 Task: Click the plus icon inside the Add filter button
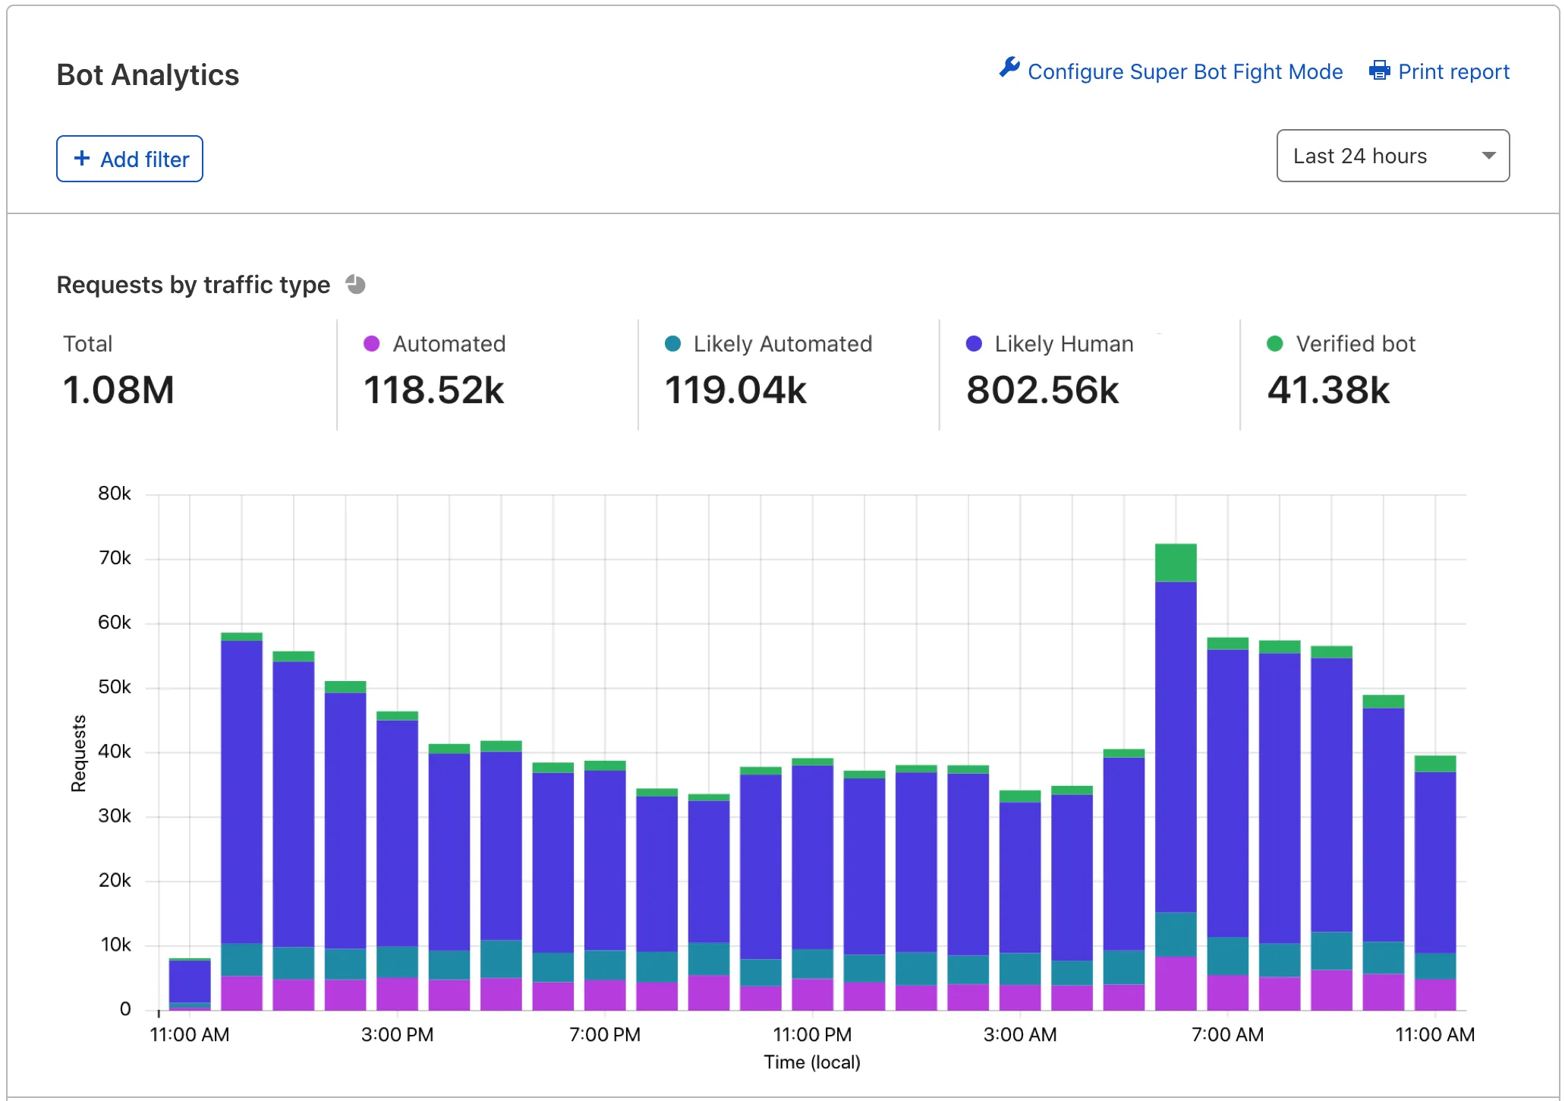pos(83,158)
